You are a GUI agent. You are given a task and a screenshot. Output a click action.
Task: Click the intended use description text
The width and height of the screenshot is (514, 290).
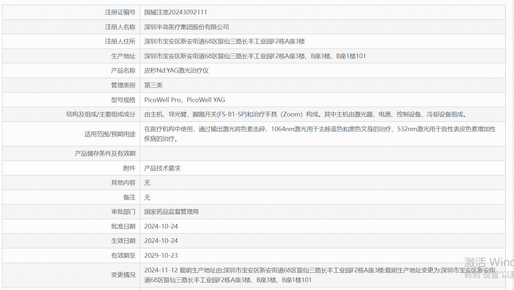point(320,134)
